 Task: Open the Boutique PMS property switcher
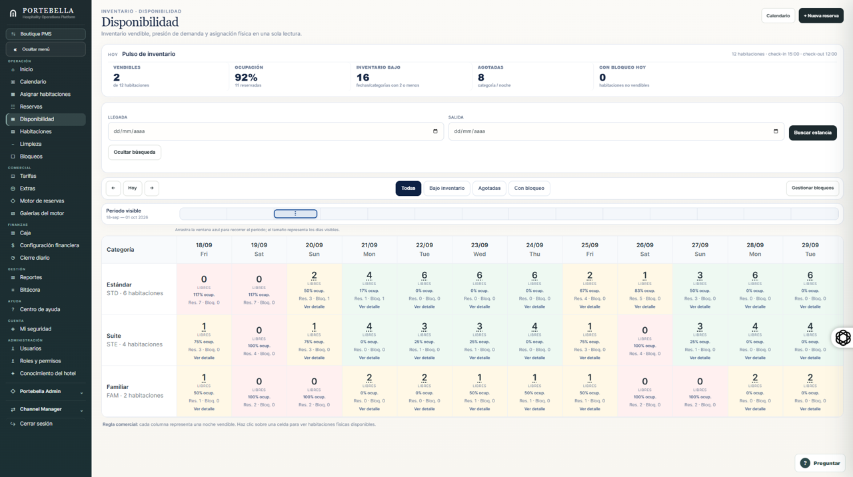(45, 34)
